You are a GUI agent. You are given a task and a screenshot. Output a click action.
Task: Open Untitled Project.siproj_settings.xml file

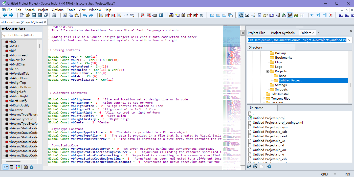pos(278,123)
